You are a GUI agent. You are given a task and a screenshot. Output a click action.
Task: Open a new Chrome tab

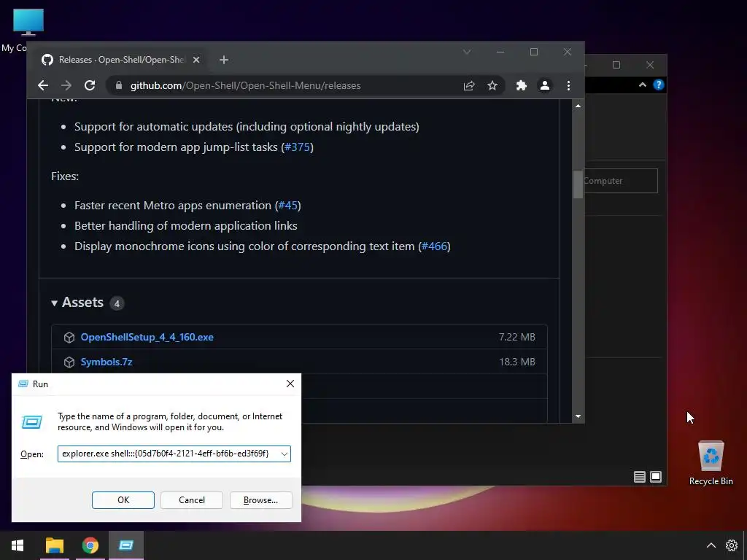pos(224,60)
